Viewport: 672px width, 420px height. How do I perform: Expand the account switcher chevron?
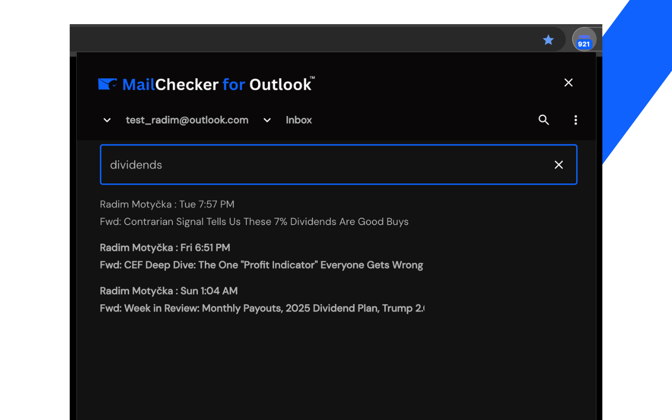(x=107, y=120)
